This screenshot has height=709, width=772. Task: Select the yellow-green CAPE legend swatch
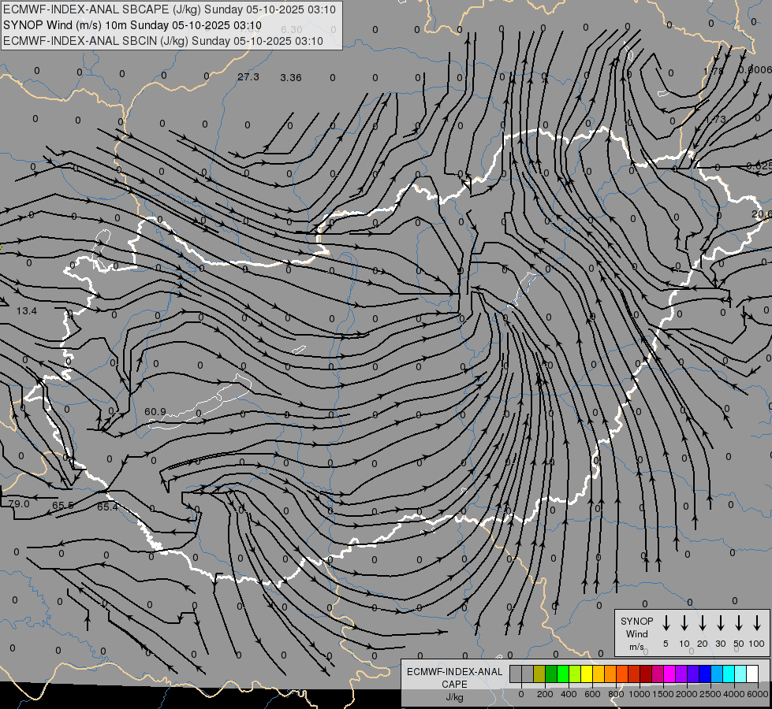click(575, 674)
